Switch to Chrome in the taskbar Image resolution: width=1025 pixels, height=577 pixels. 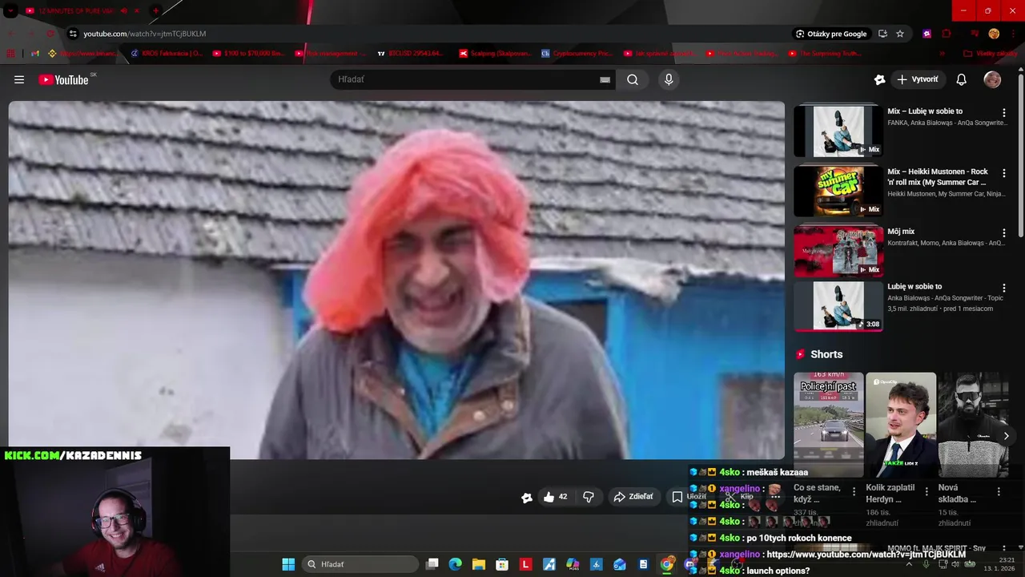click(667, 564)
